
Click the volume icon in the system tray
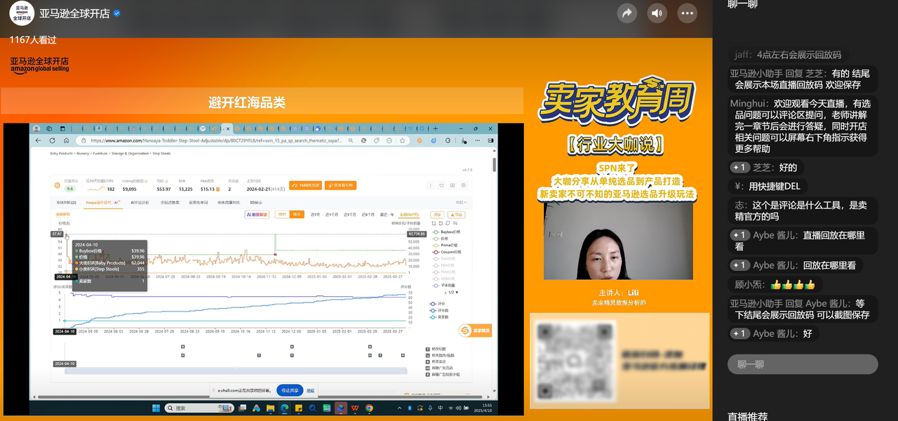click(x=460, y=408)
